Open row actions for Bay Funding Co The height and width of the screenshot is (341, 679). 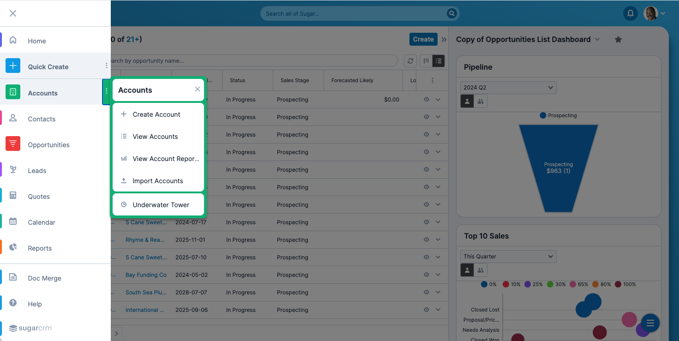coord(438,275)
